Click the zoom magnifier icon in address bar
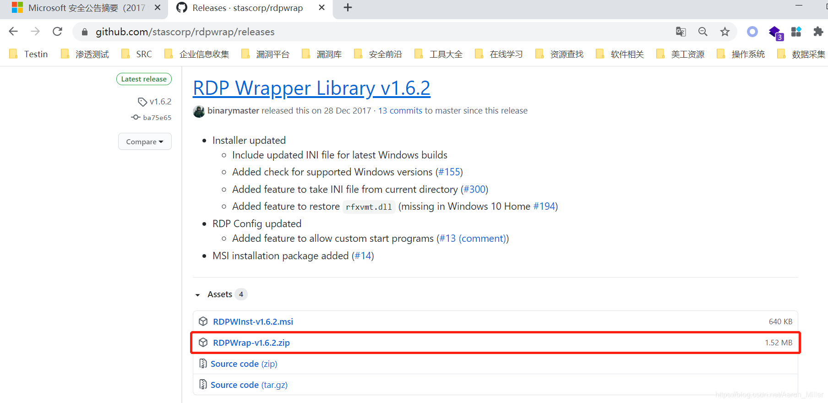 pos(703,32)
